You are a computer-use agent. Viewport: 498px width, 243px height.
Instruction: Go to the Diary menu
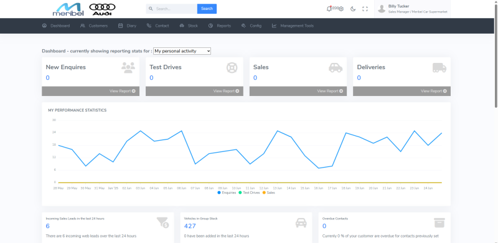point(128,26)
